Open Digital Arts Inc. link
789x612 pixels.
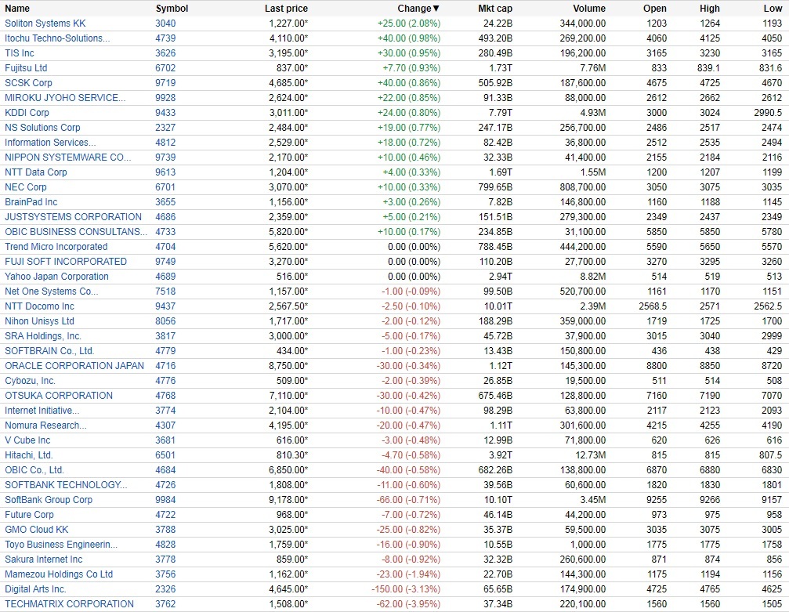(35, 588)
